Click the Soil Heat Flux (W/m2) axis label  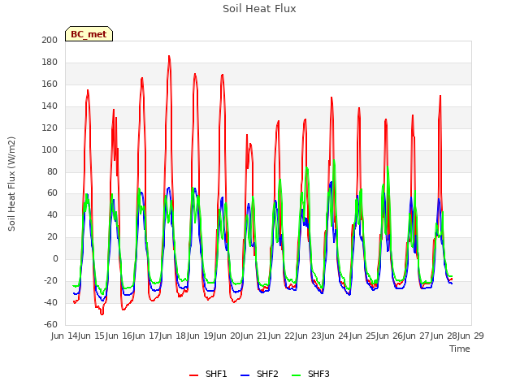(x=11, y=184)
